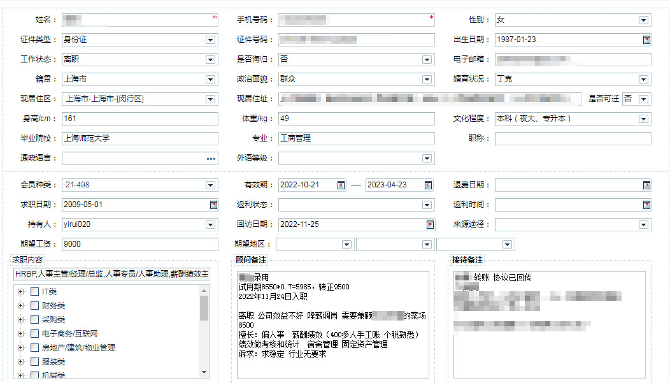The width and height of the screenshot is (670, 383).
Task: Open the 返利时间 calendar picker
Action: [x=646, y=205]
